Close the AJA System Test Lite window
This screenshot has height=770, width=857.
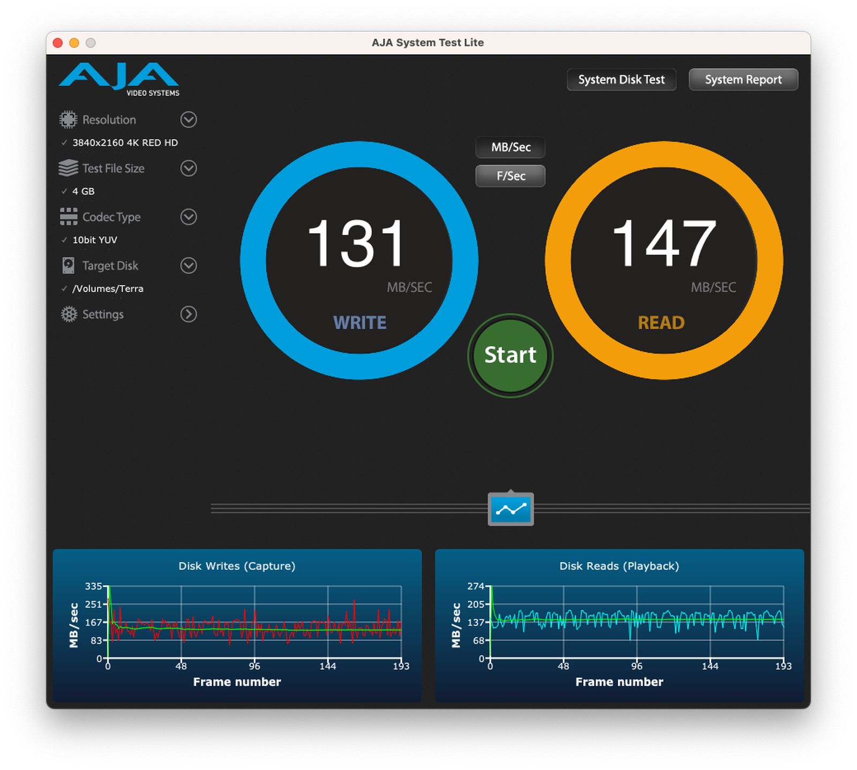click(x=58, y=43)
